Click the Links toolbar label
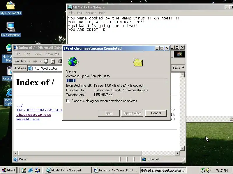 176,68
